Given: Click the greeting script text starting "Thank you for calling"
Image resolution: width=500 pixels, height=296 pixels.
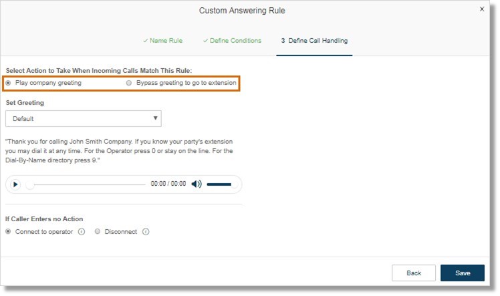Looking at the screenshot, I should tap(119, 151).
